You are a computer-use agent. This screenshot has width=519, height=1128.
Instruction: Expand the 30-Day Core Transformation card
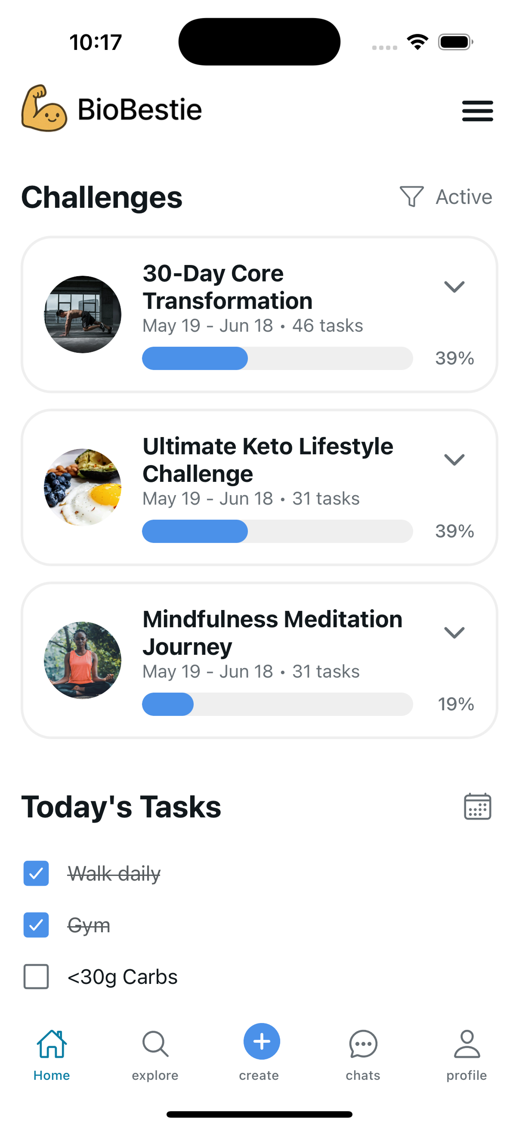click(x=454, y=287)
